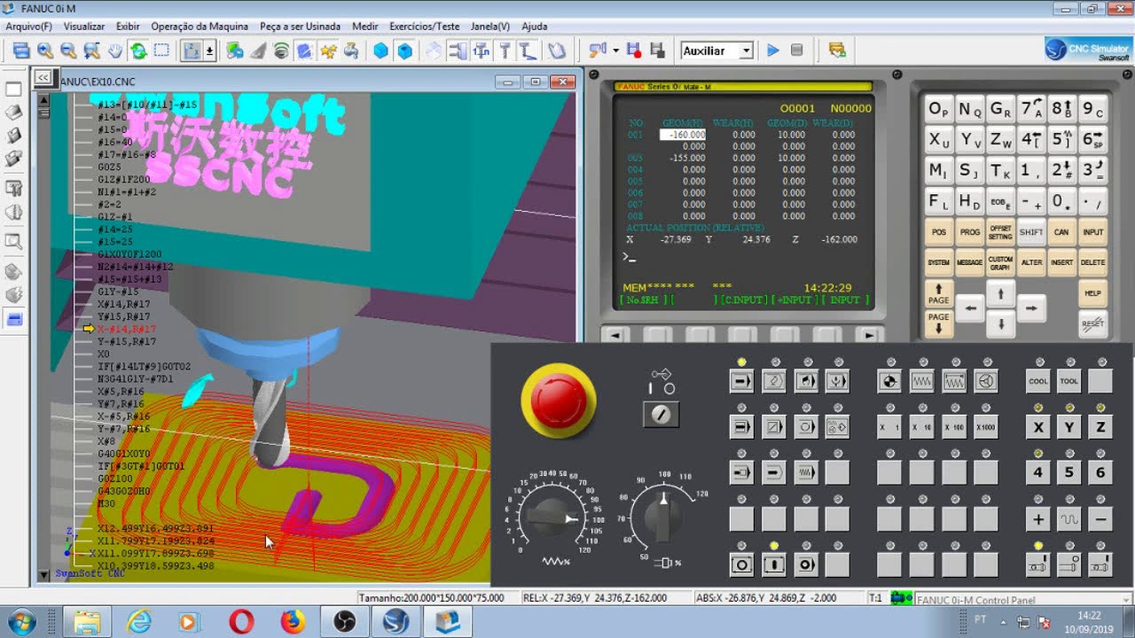Click the red emergency stop button
1135x638 pixels.
point(559,400)
